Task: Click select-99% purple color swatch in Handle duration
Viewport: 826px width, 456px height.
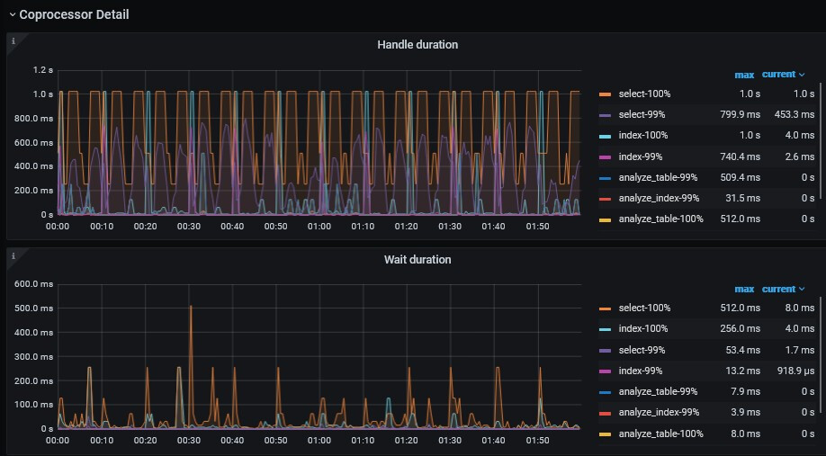Action: pyautogui.click(x=605, y=115)
